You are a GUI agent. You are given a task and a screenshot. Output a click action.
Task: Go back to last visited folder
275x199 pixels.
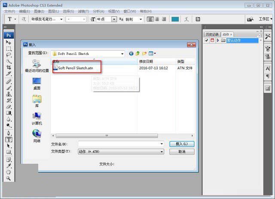click(x=131, y=54)
